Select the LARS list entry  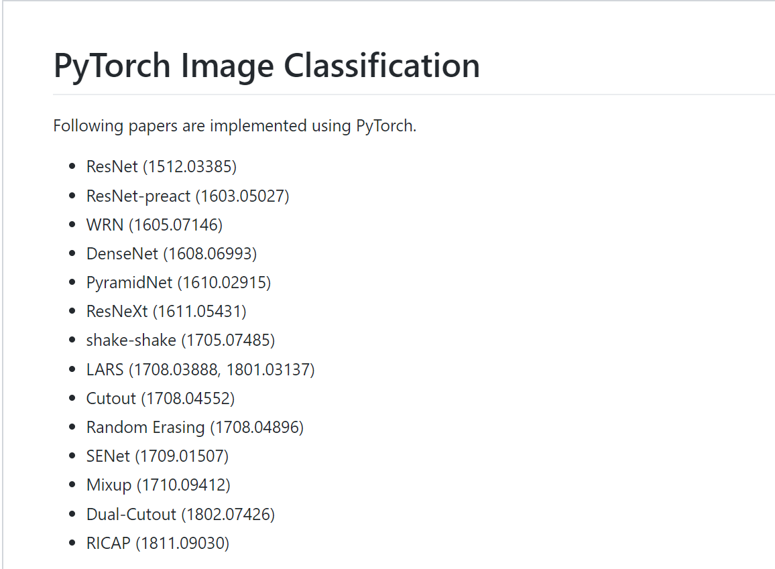105,369
